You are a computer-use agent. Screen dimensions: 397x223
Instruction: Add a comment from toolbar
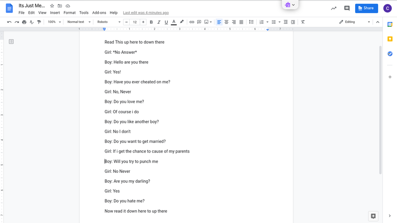tap(199, 22)
